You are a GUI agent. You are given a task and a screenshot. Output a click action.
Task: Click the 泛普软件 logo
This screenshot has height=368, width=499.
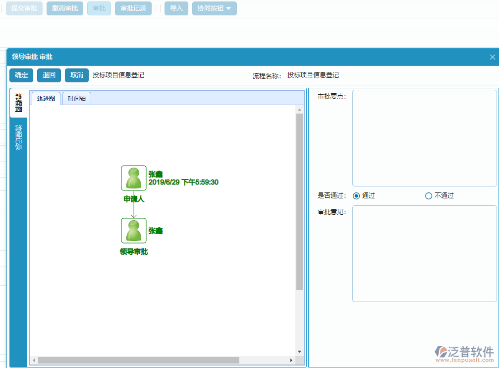(x=465, y=353)
